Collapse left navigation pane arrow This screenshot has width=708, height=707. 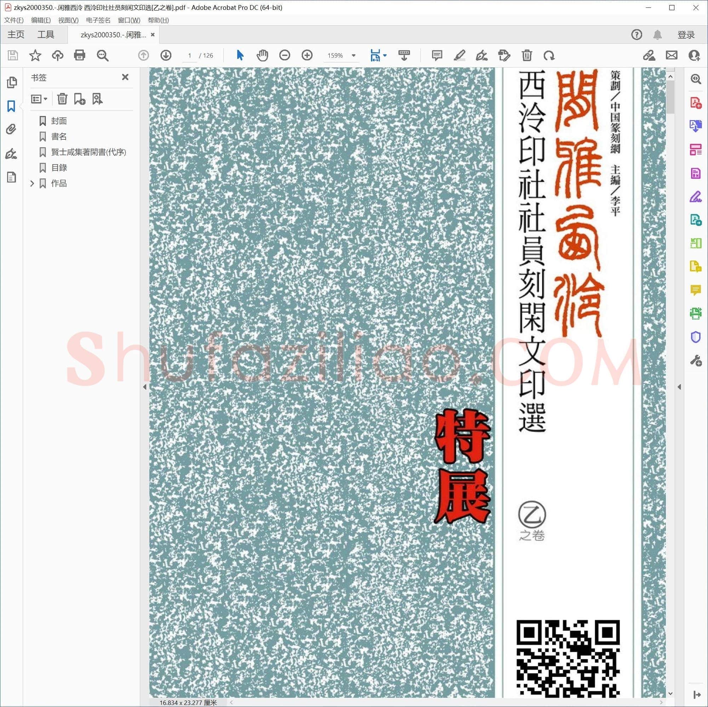[x=145, y=387]
